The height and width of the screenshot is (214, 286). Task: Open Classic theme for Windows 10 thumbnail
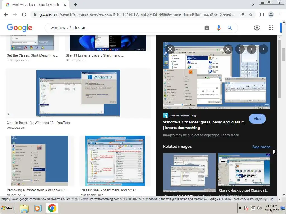[x=78, y=93]
